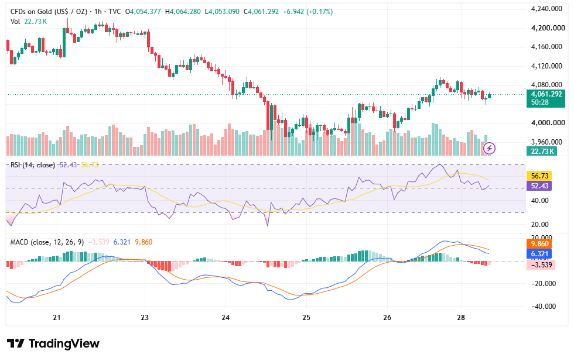This screenshot has width=574, height=361.
Task: Click the green 22.73K volume axis tag
Action: [x=542, y=151]
